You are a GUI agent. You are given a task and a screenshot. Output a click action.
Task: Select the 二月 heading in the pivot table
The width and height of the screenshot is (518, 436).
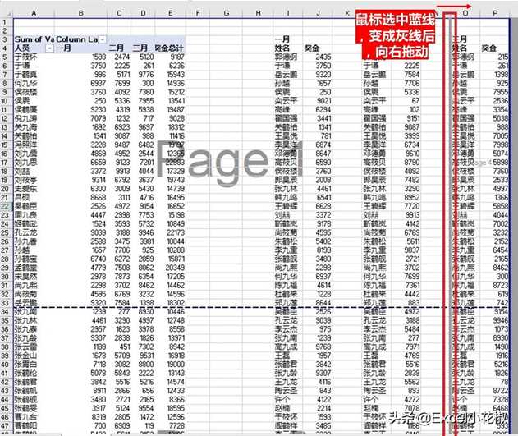[x=117, y=48]
